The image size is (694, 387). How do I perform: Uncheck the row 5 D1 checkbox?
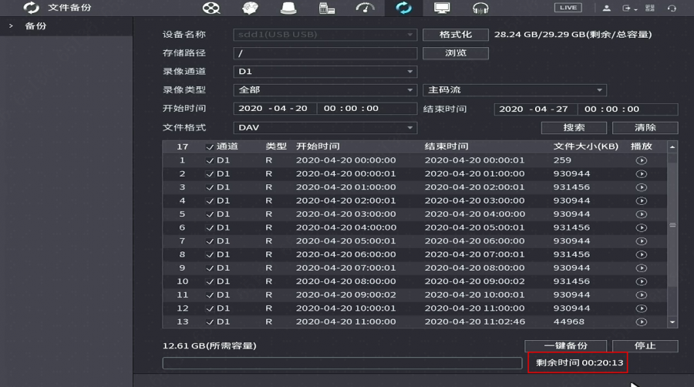tap(210, 214)
